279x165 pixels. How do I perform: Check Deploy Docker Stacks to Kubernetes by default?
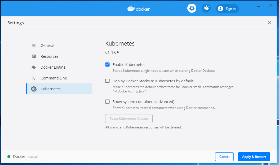pyautogui.click(x=108, y=81)
